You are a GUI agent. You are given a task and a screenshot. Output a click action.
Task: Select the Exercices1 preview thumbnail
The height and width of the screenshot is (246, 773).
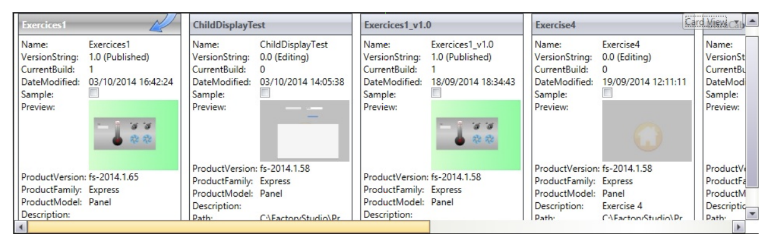coord(134,135)
